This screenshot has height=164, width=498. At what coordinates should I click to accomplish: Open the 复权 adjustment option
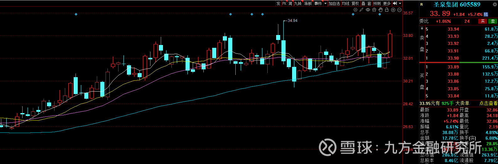355,3
